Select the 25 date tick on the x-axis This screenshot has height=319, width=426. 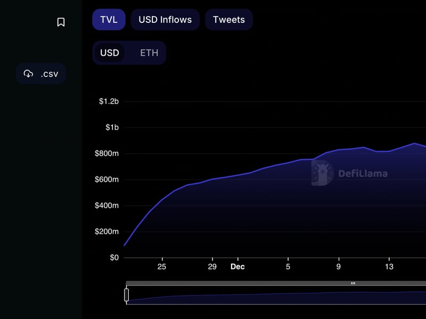click(162, 266)
